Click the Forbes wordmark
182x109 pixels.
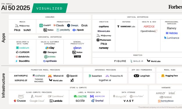[x=175, y=7]
